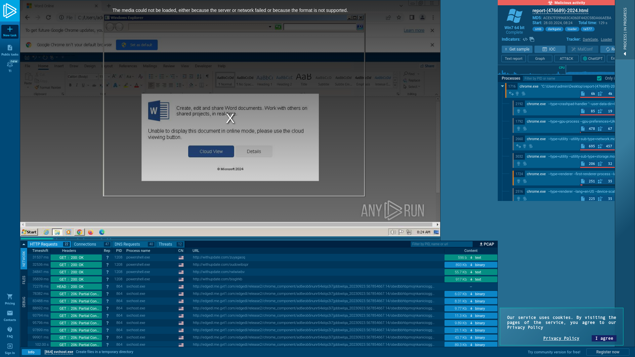
Task: Download the PCAP file
Action: [x=487, y=244]
